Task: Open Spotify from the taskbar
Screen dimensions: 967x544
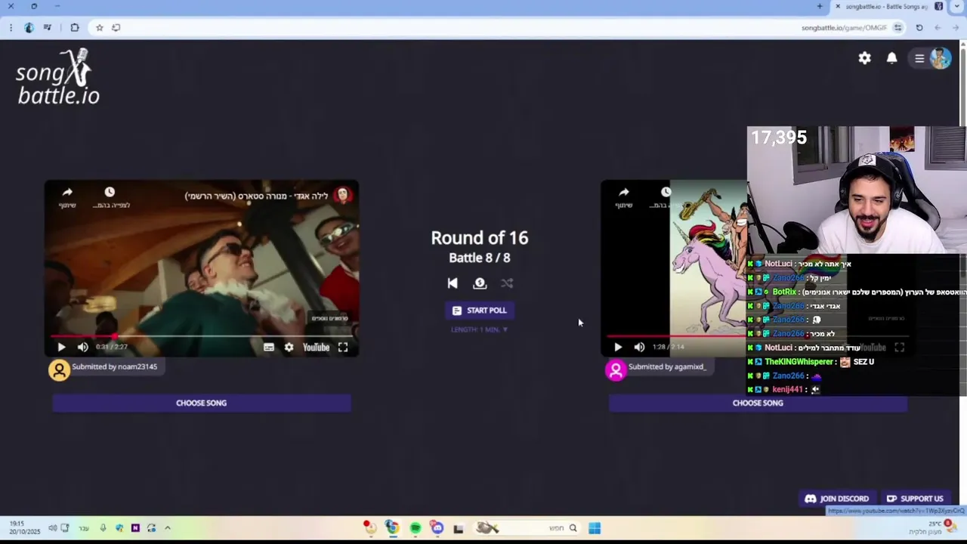Action: pyautogui.click(x=416, y=528)
